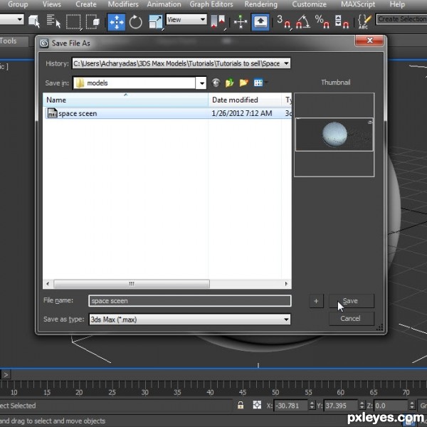This screenshot has height=427, width=427.
Task: Close the Save File As dialog
Action: 369,41
